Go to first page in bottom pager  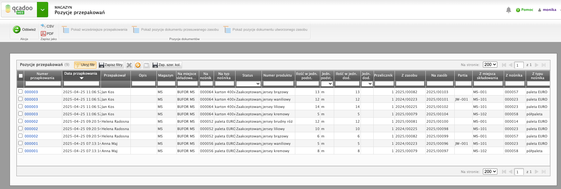(504, 172)
